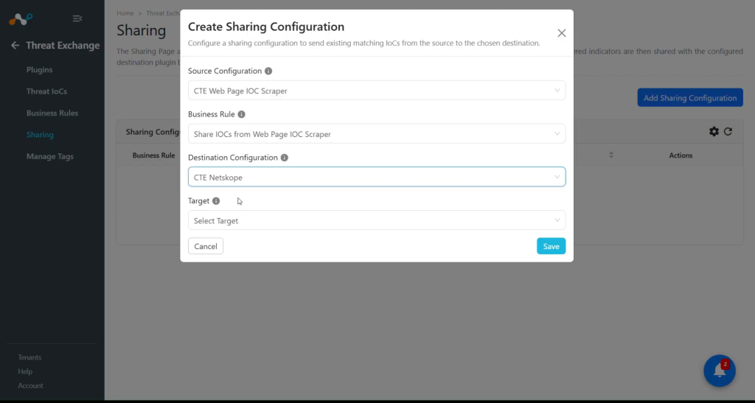Click the refresh icon above the table

(728, 131)
